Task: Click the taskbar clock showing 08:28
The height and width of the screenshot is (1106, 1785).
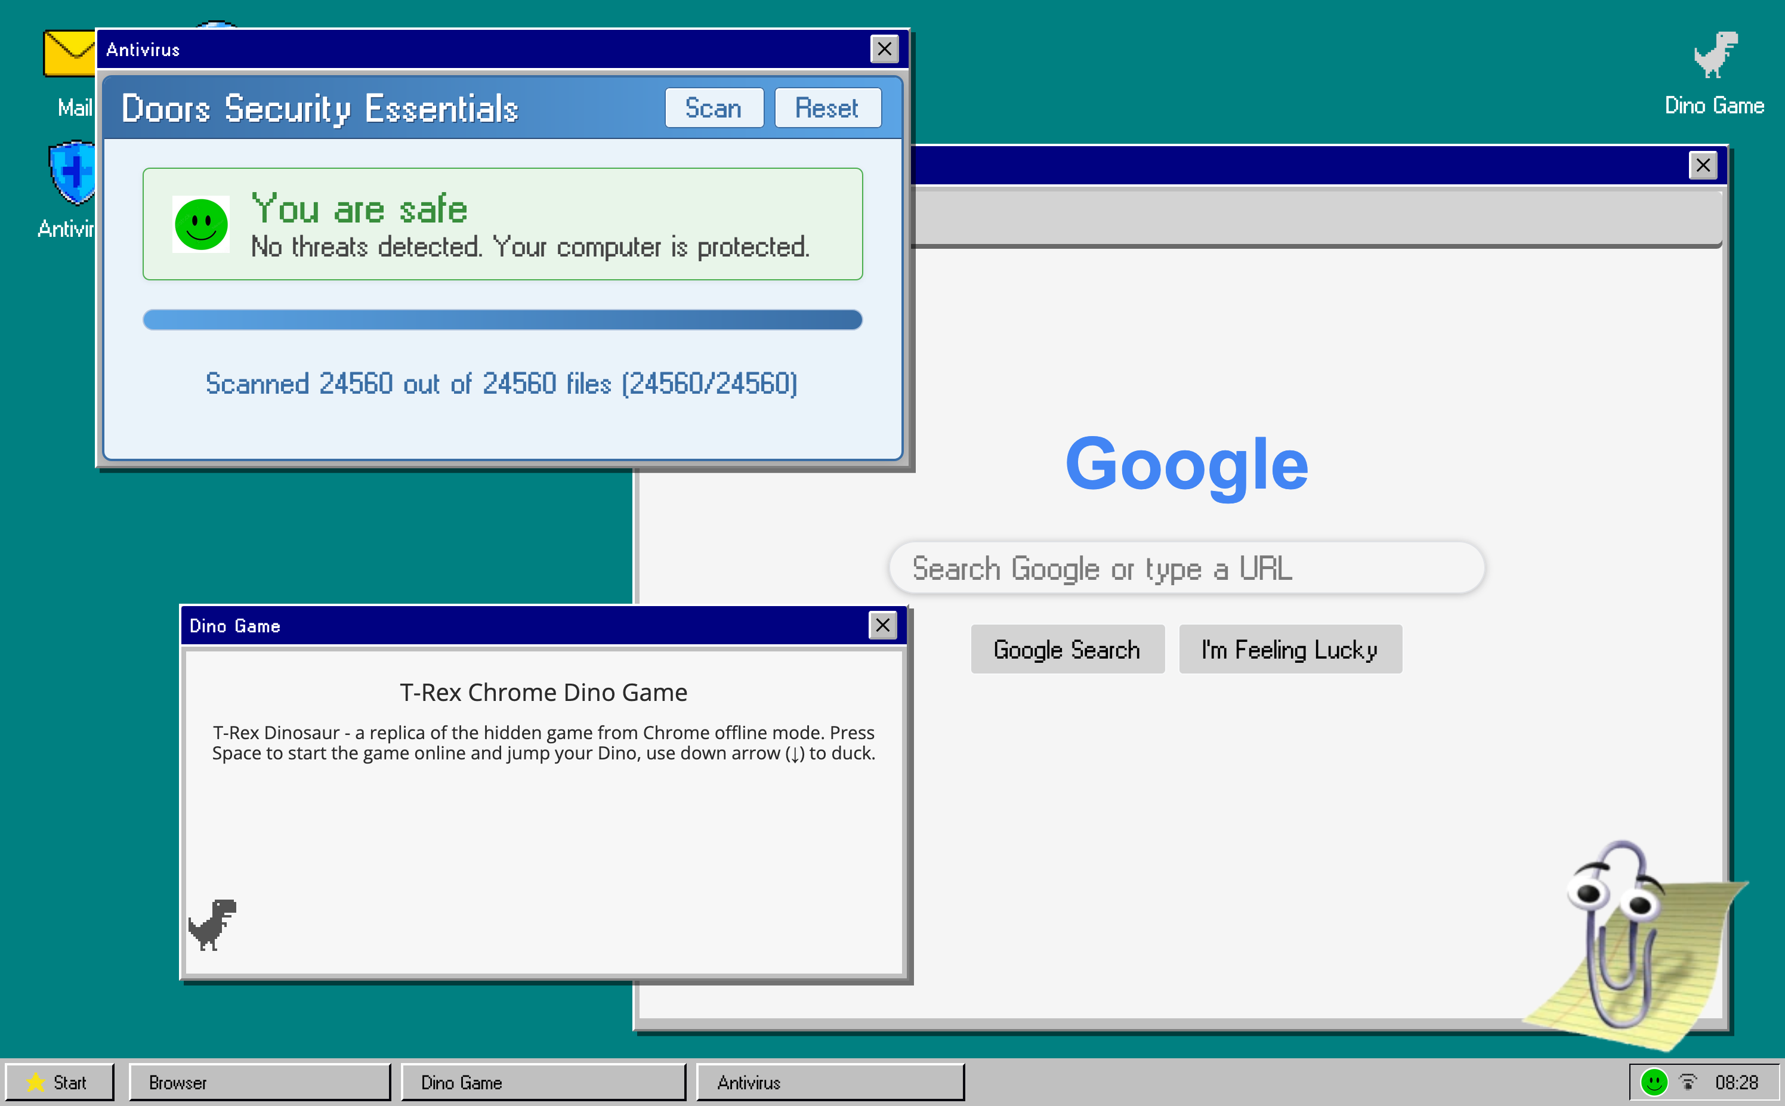Action: [1736, 1082]
